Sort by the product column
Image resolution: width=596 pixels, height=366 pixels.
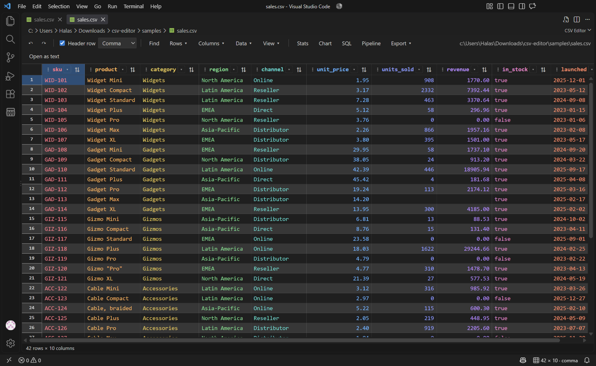[x=132, y=70]
